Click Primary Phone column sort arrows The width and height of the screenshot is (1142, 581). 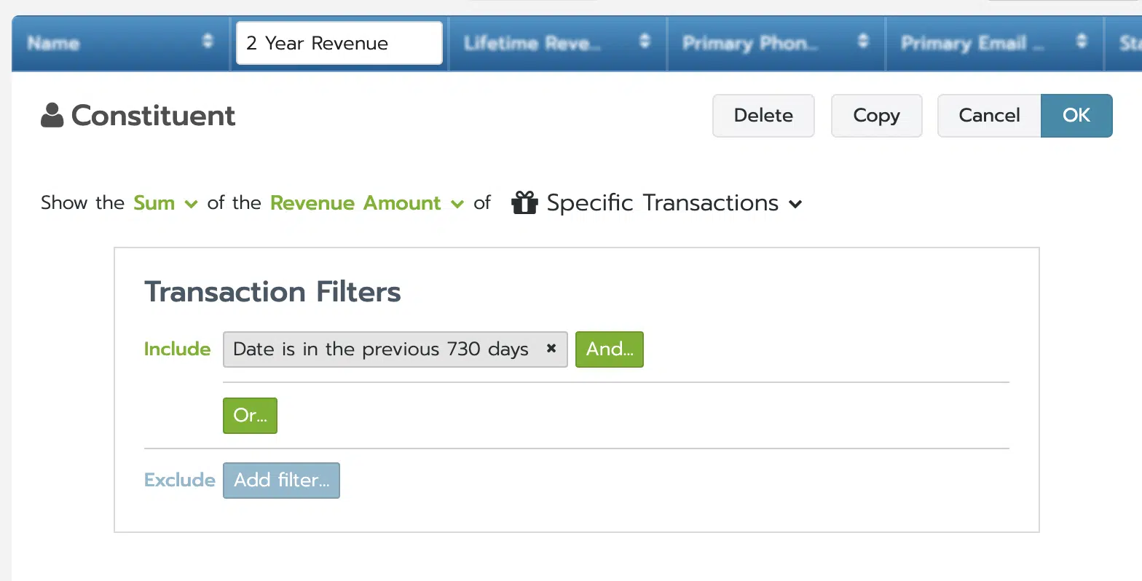tap(863, 41)
